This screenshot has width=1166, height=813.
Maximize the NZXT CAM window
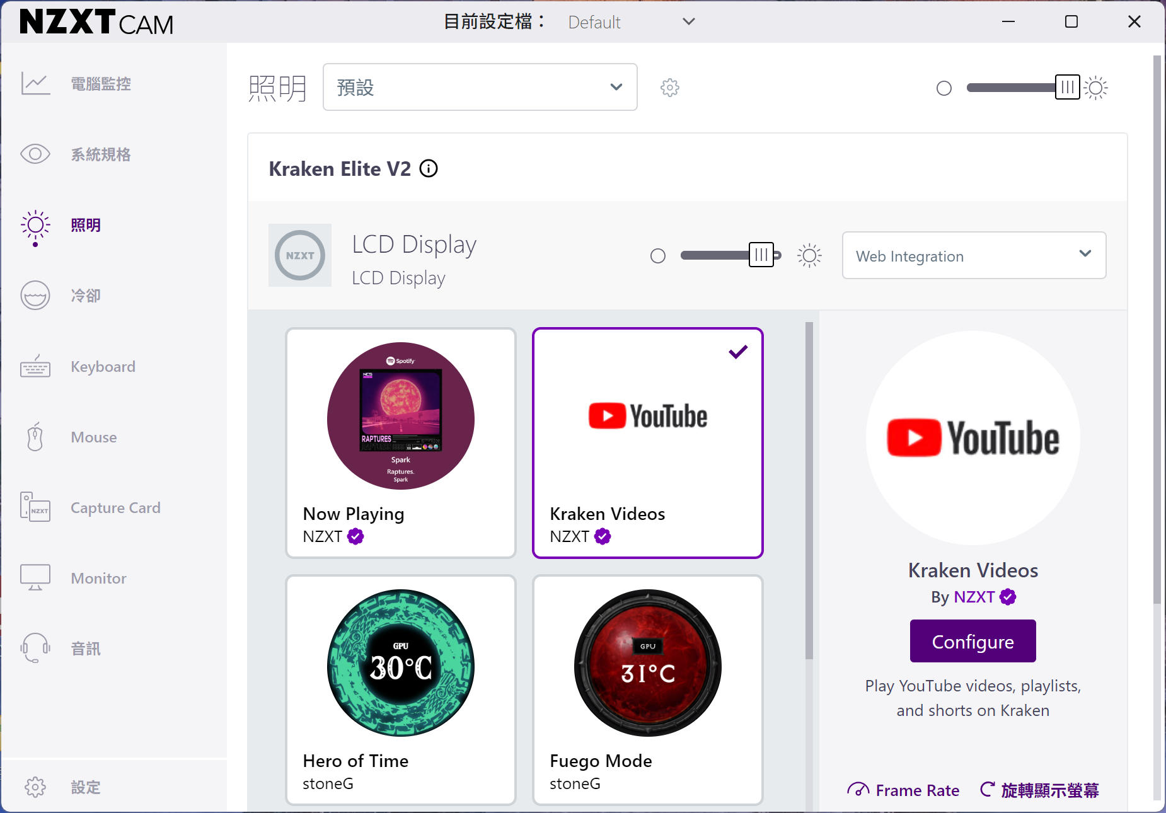coord(1071,22)
